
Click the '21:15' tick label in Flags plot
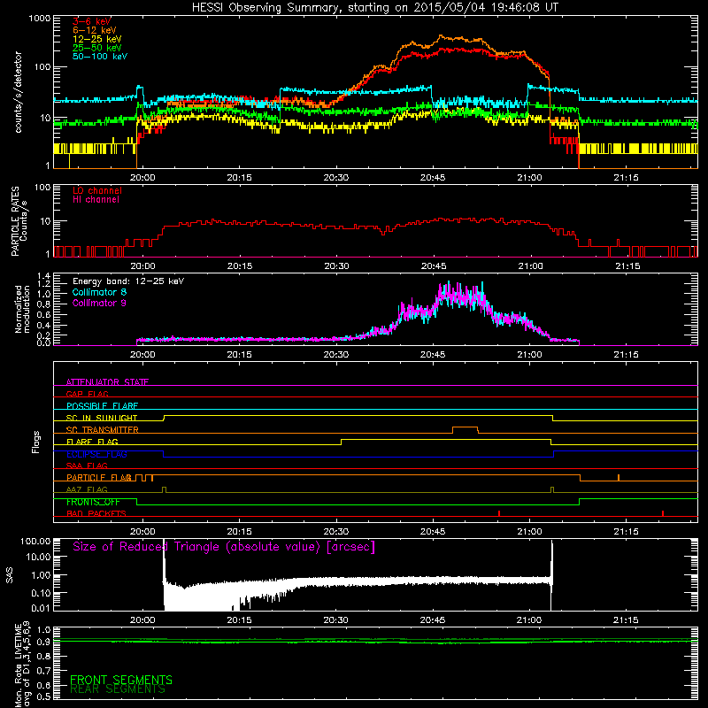626,532
